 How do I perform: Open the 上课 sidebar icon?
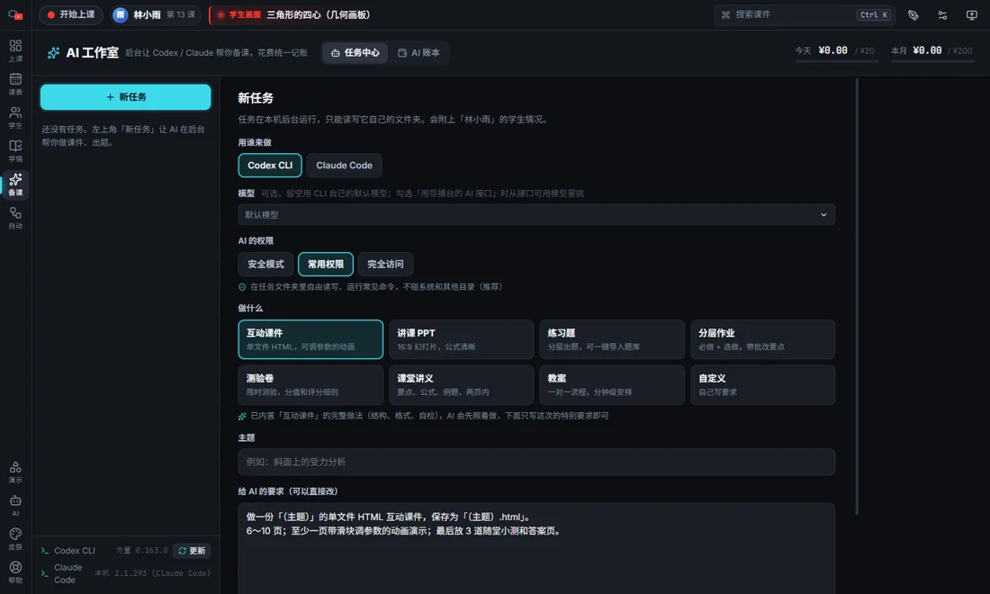(15, 49)
